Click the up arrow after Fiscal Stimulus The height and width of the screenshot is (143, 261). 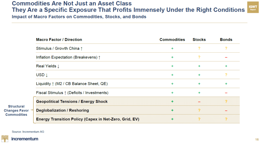pos(65,93)
